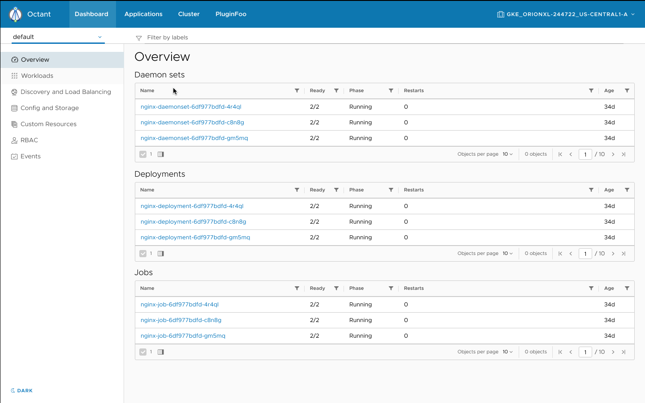Click the DARK theme switcher
This screenshot has height=403, width=645.
coord(21,390)
